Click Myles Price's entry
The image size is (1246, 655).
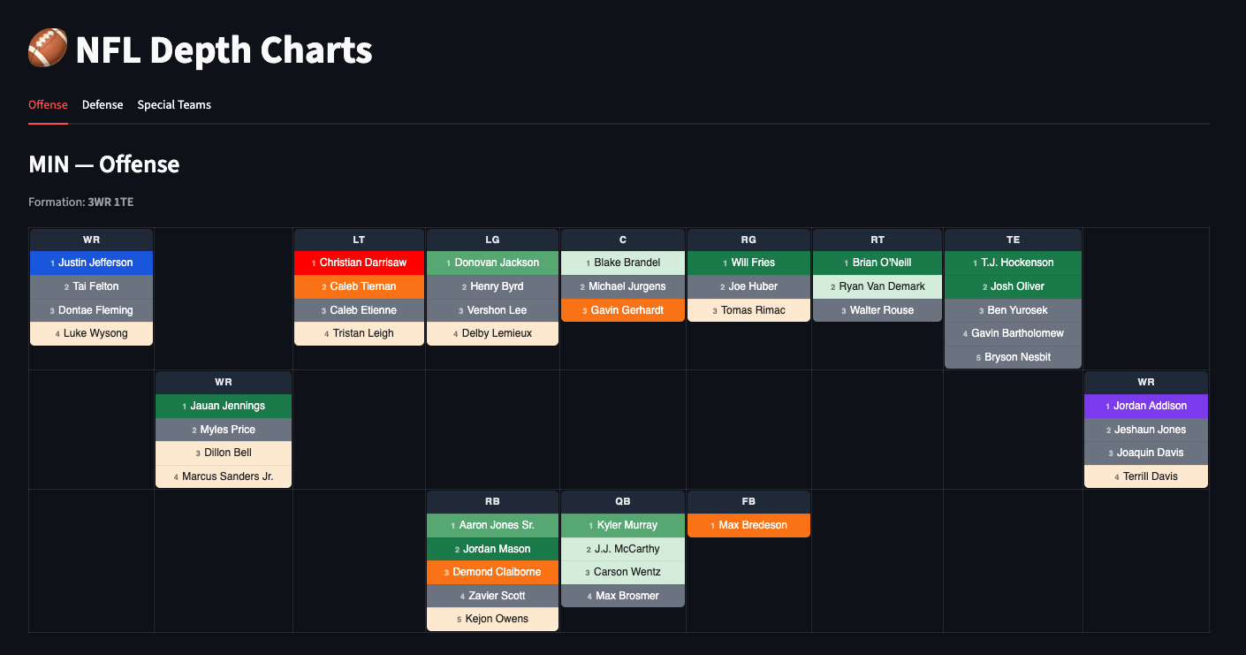pyautogui.click(x=224, y=430)
